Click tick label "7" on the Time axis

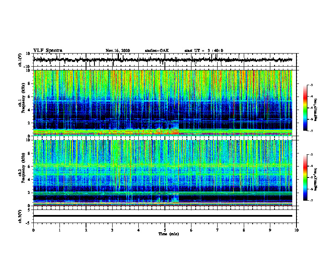(218, 230)
